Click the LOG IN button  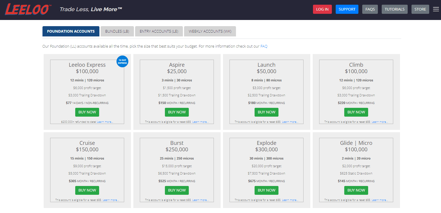(x=322, y=9)
